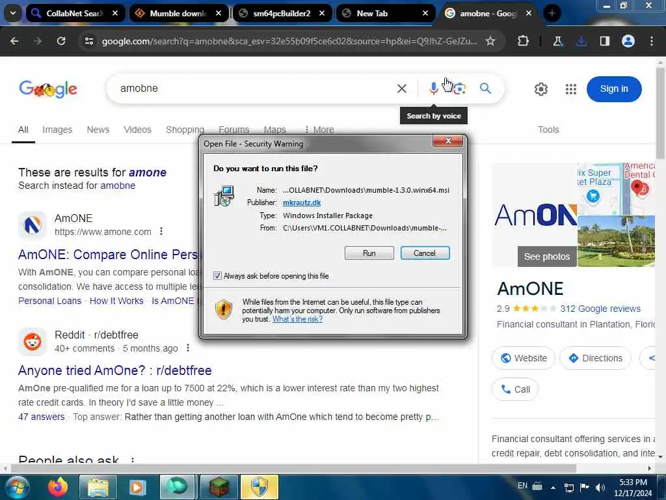Click the 47 answers link
Screen dimensions: 666x500
click(x=42, y=417)
